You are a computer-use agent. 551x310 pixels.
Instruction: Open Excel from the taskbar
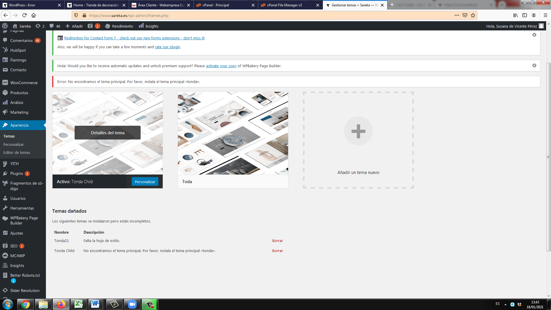tap(79, 304)
